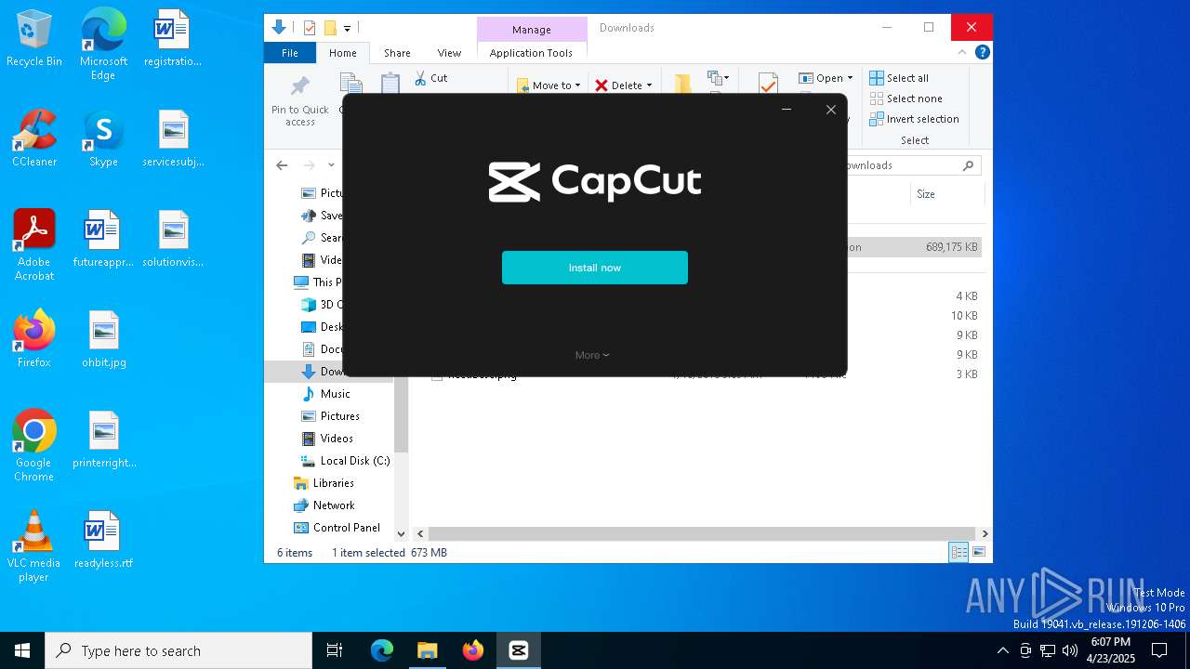Switch to Details view icon in status bar

point(959,552)
